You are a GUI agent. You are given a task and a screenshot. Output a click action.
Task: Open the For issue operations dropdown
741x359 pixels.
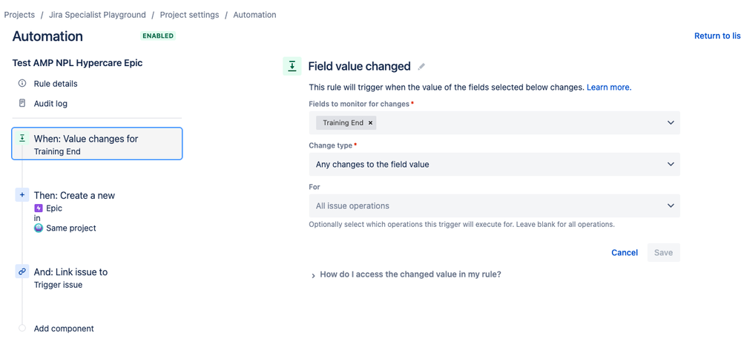click(671, 206)
